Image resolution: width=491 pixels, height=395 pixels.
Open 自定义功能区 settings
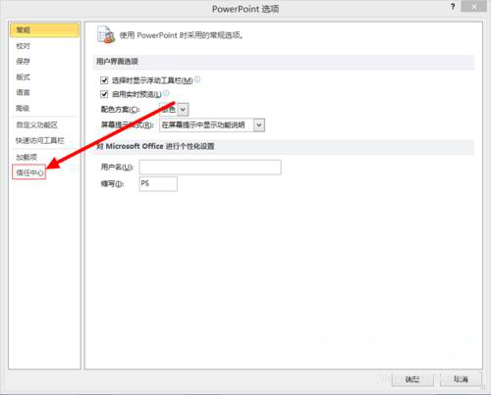[36, 124]
